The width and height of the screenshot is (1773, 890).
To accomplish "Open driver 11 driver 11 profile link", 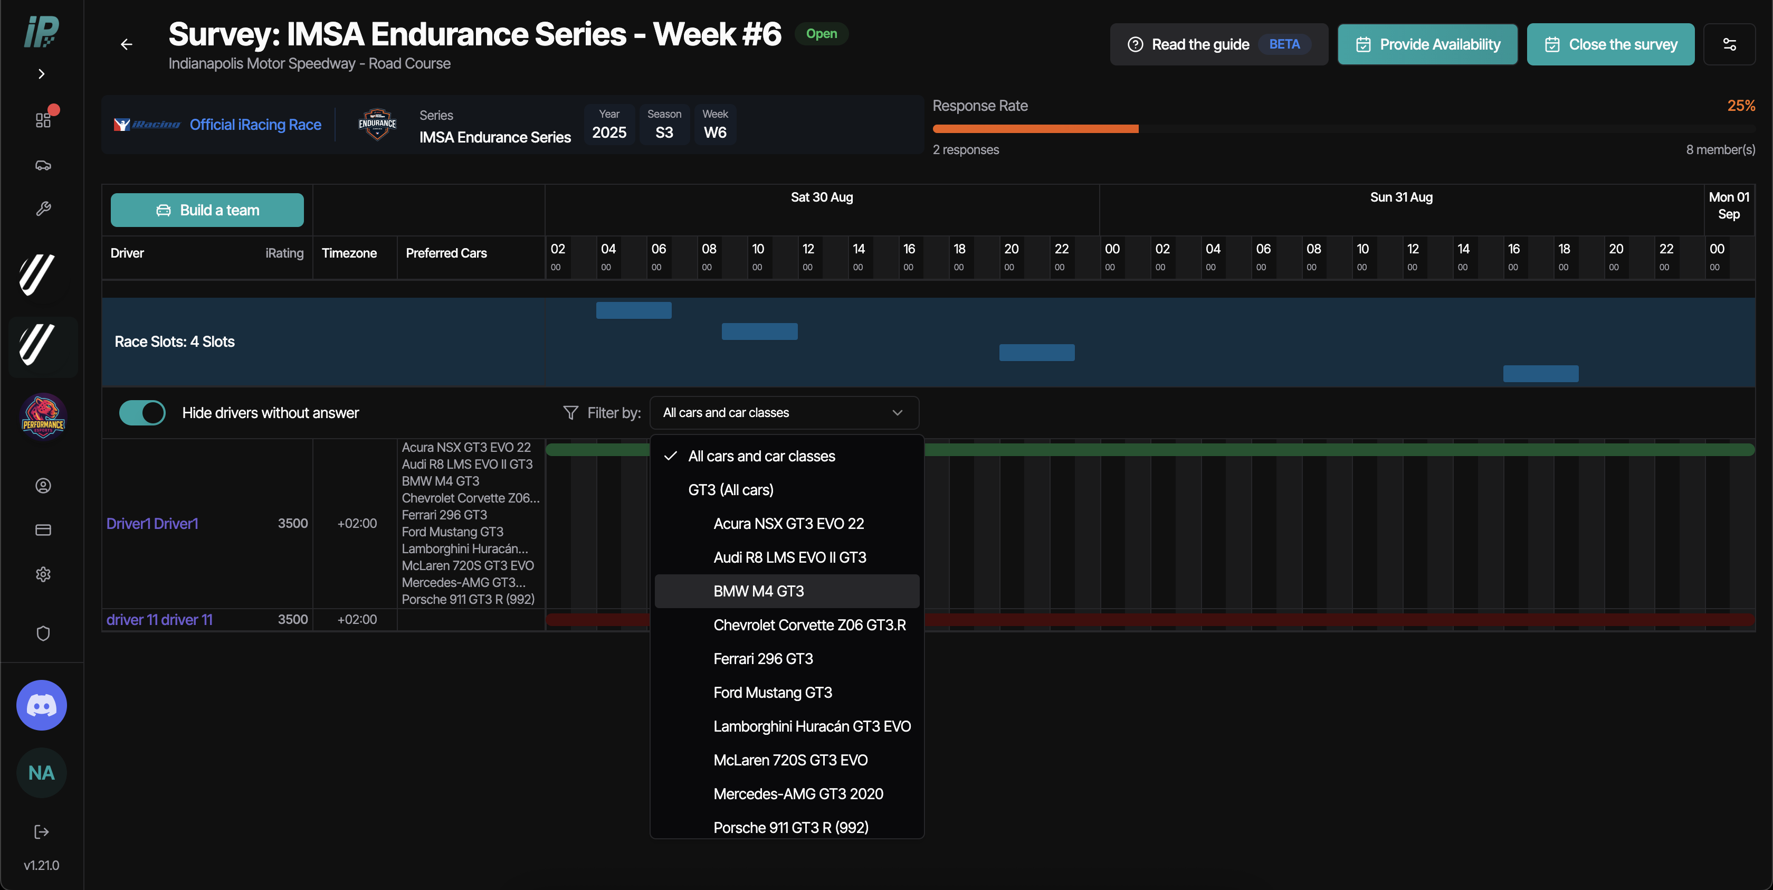I will pos(159,619).
